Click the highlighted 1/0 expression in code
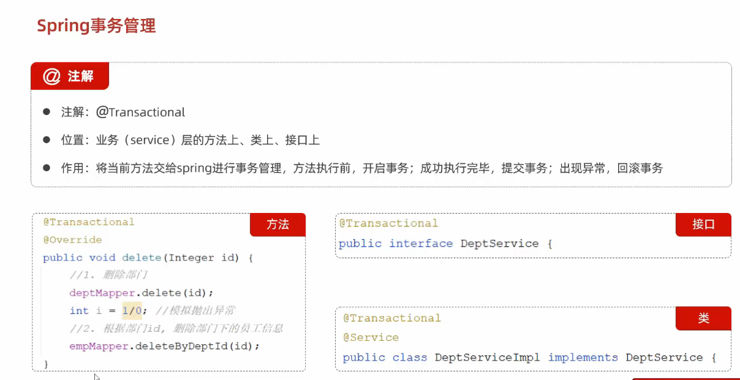The width and height of the screenshot is (740, 380). (x=132, y=311)
